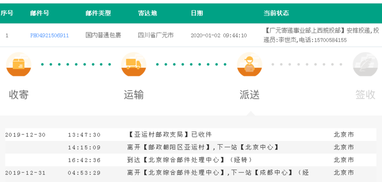Open tracking number PH04921506911 link
Viewport: 382px width, 182px height.
pyautogui.click(x=50, y=35)
